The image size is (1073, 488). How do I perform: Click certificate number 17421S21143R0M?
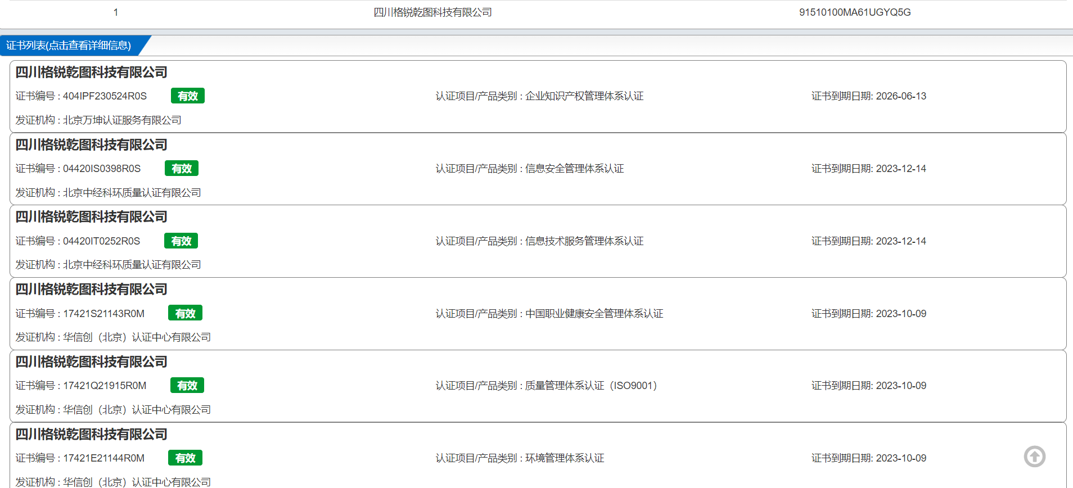104,314
